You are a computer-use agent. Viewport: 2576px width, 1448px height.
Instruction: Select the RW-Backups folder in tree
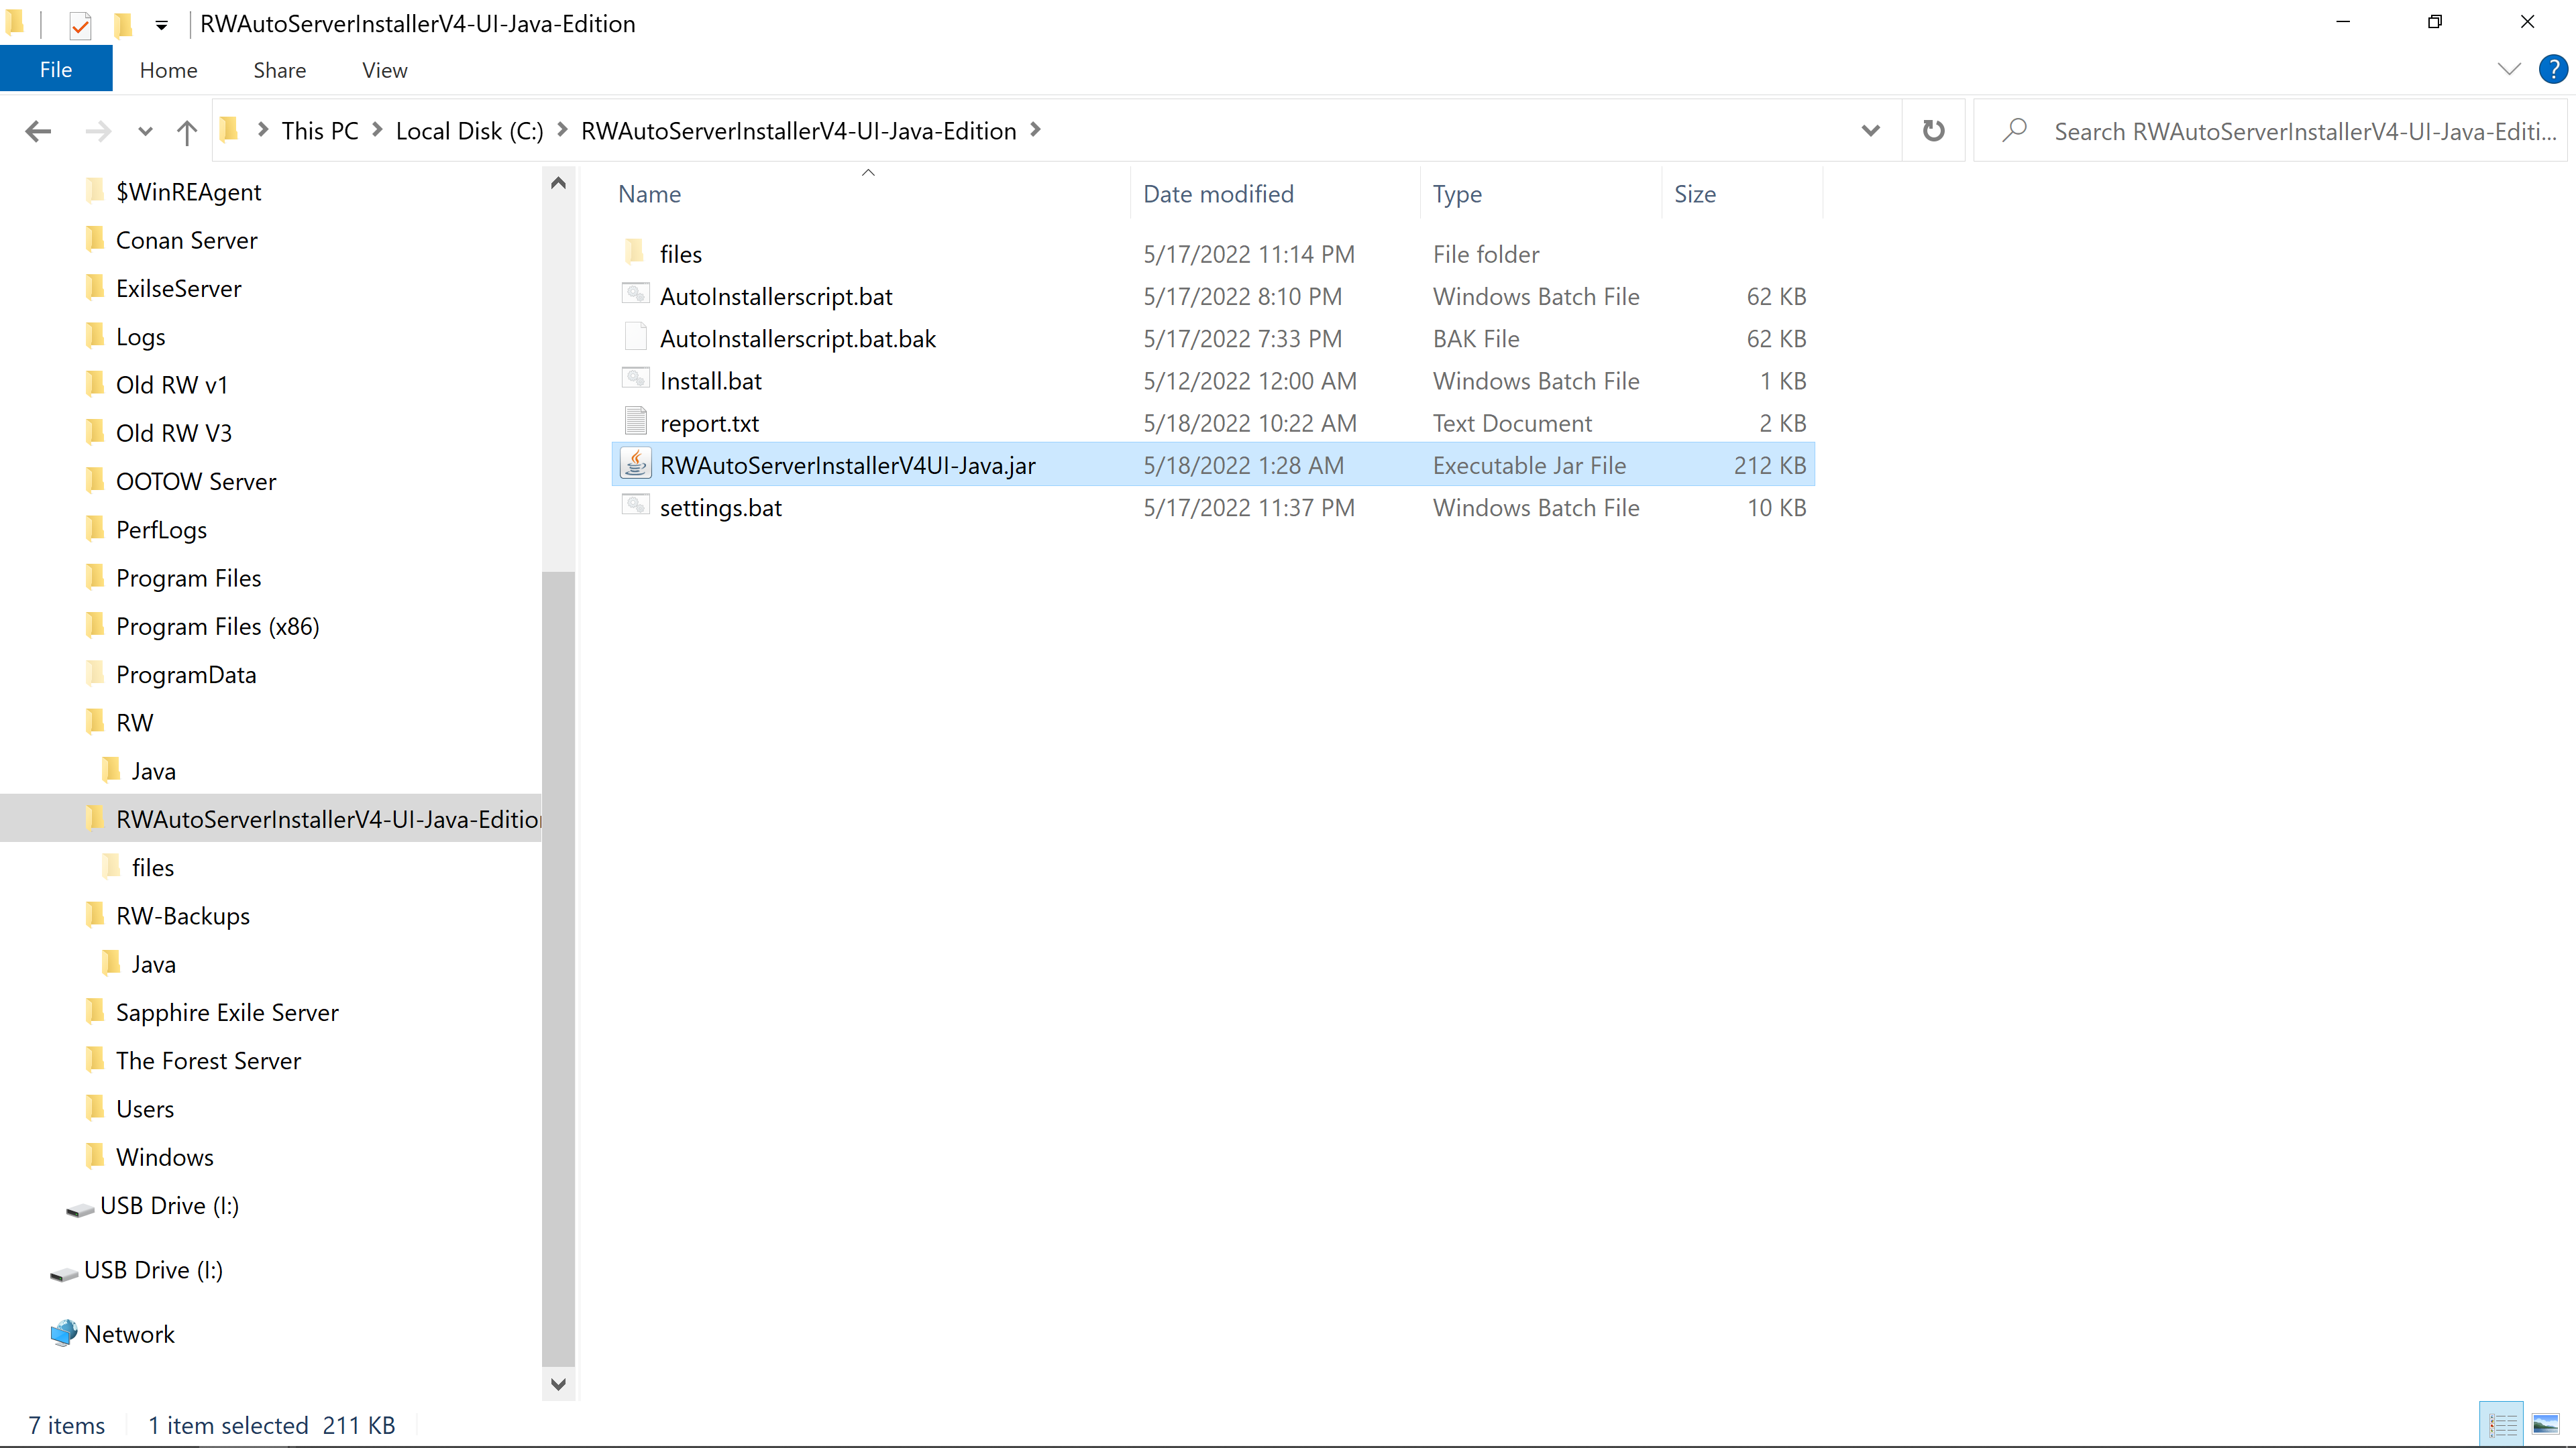click(183, 915)
